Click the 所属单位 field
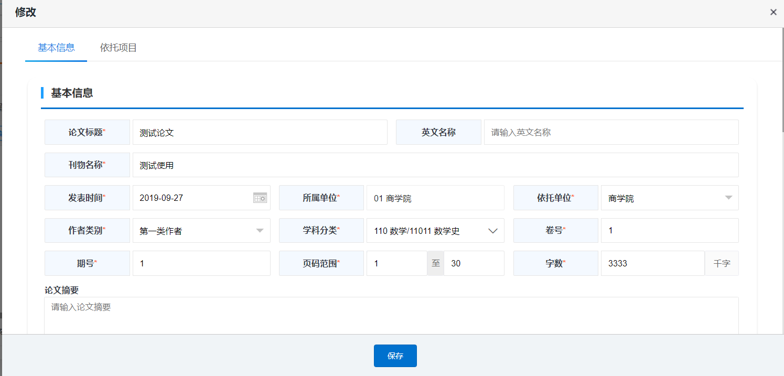784x376 pixels. [x=435, y=198]
